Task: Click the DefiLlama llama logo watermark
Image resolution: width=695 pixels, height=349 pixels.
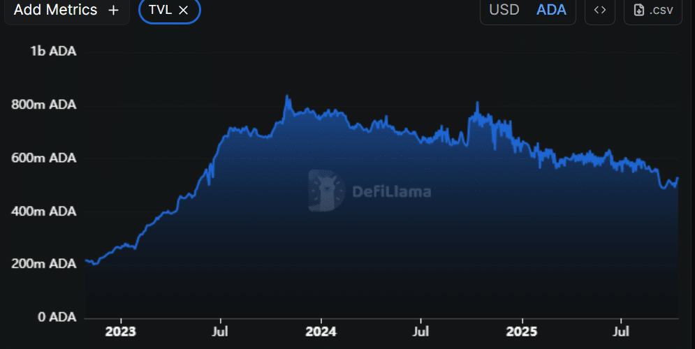Action: 327,191
